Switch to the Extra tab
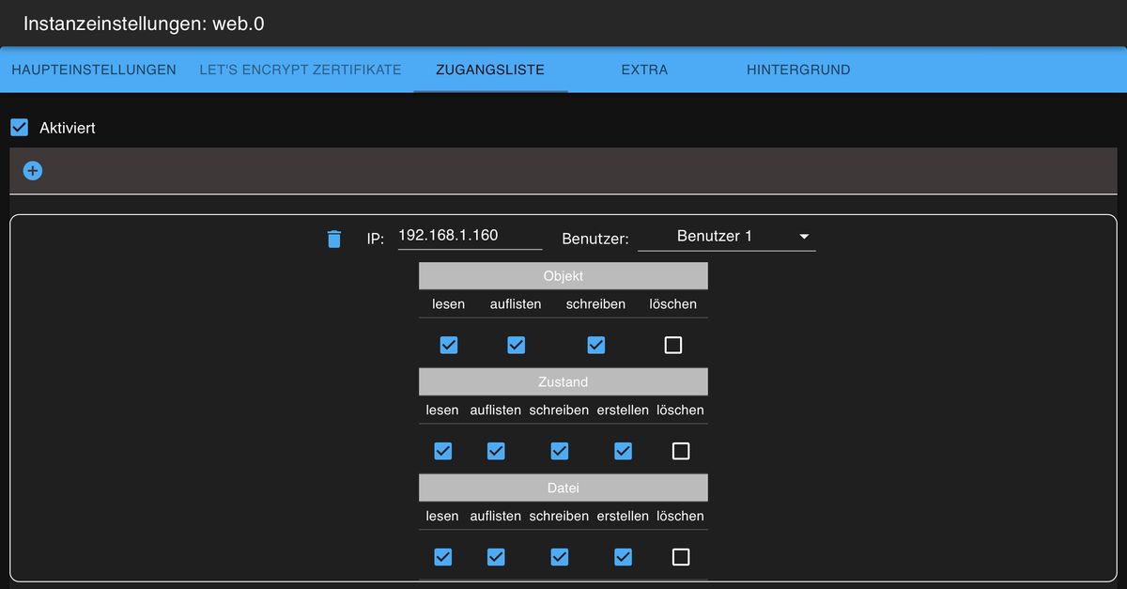Image resolution: width=1127 pixels, height=589 pixels. coord(644,70)
